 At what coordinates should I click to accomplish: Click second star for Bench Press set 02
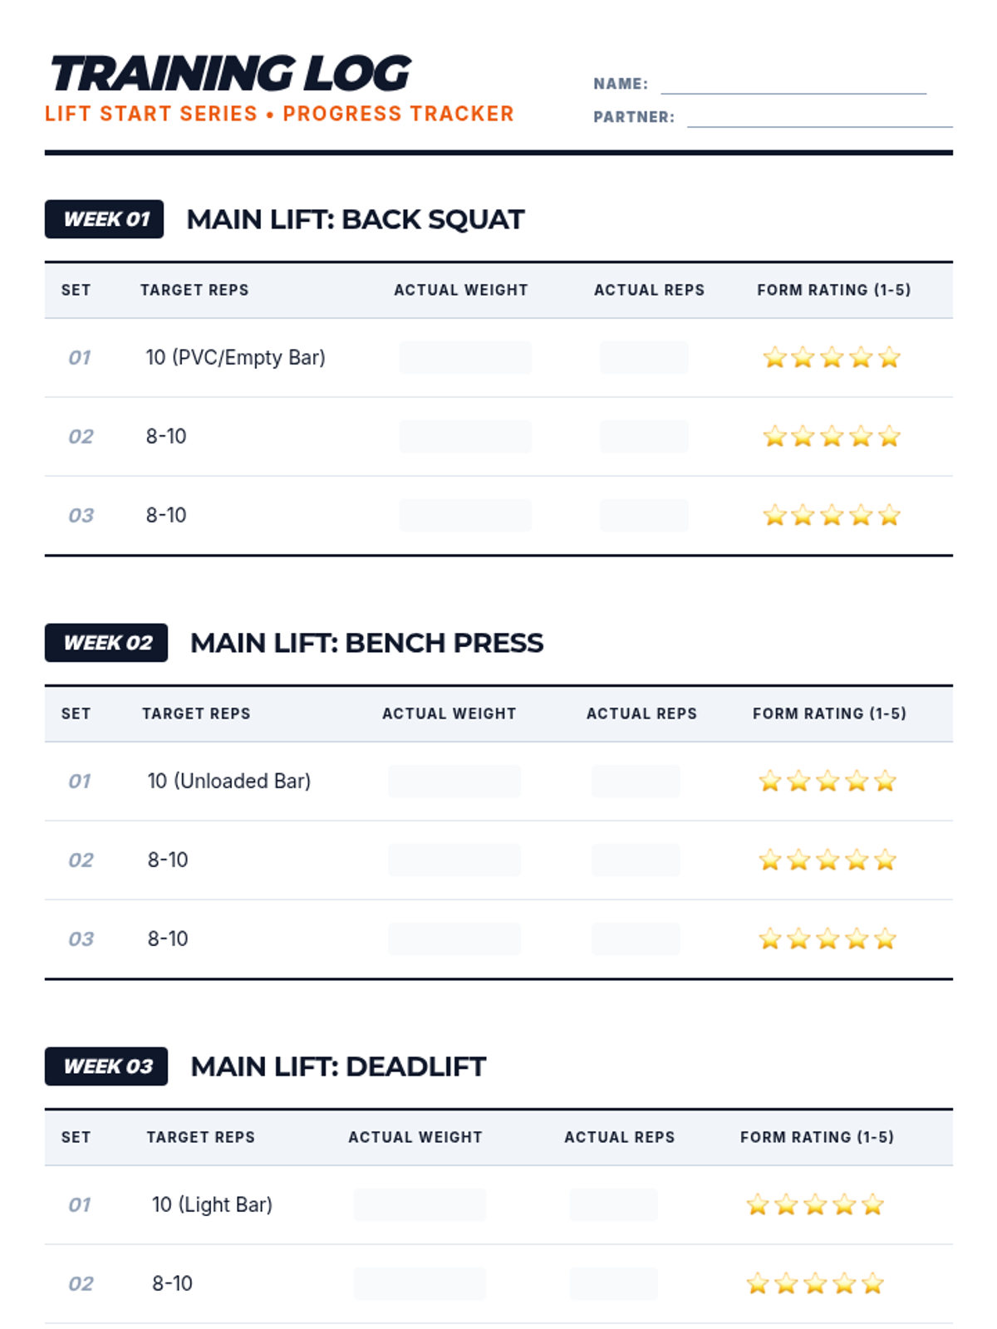coord(798,861)
